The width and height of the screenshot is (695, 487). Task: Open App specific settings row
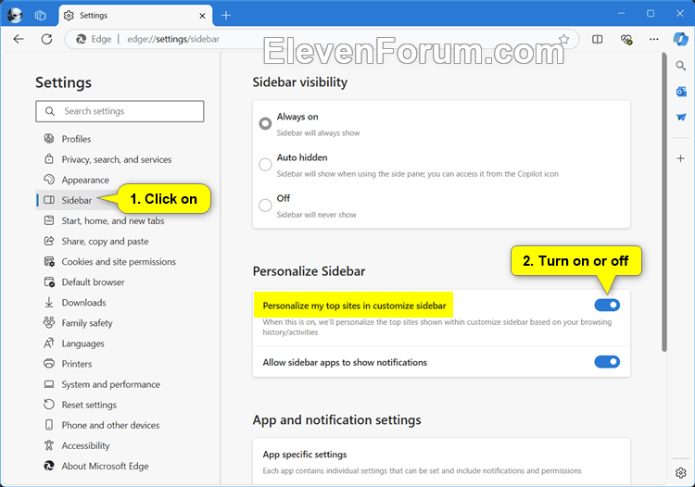[441, 461]
